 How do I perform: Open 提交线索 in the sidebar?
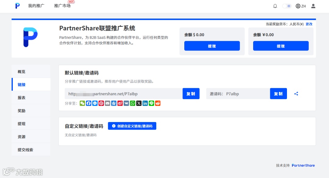(31, 149)
